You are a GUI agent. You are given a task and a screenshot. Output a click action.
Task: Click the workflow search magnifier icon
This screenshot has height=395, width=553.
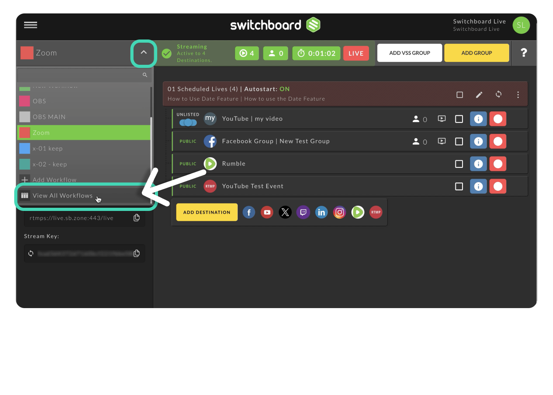145,75
